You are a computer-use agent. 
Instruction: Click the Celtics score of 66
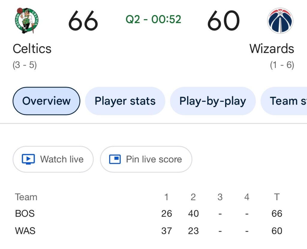click(83, 21)
